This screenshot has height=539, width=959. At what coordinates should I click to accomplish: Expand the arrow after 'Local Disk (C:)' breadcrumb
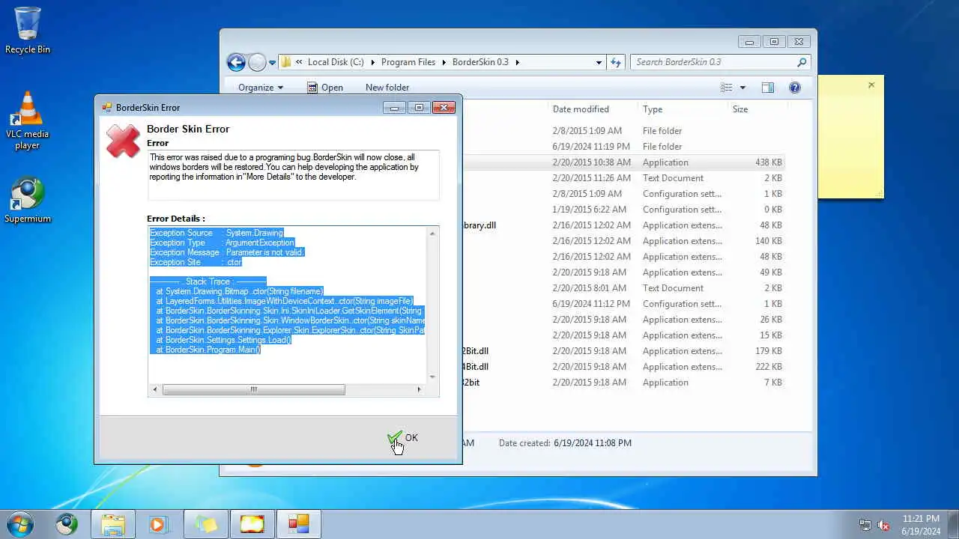click(x=372, y=62)
